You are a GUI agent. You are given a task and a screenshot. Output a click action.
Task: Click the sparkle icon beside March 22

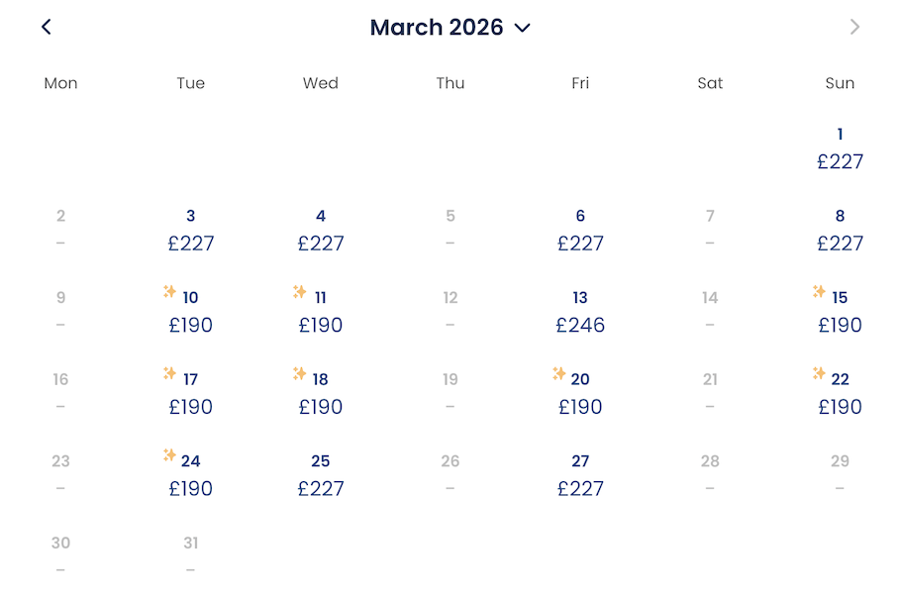point(819,373)
